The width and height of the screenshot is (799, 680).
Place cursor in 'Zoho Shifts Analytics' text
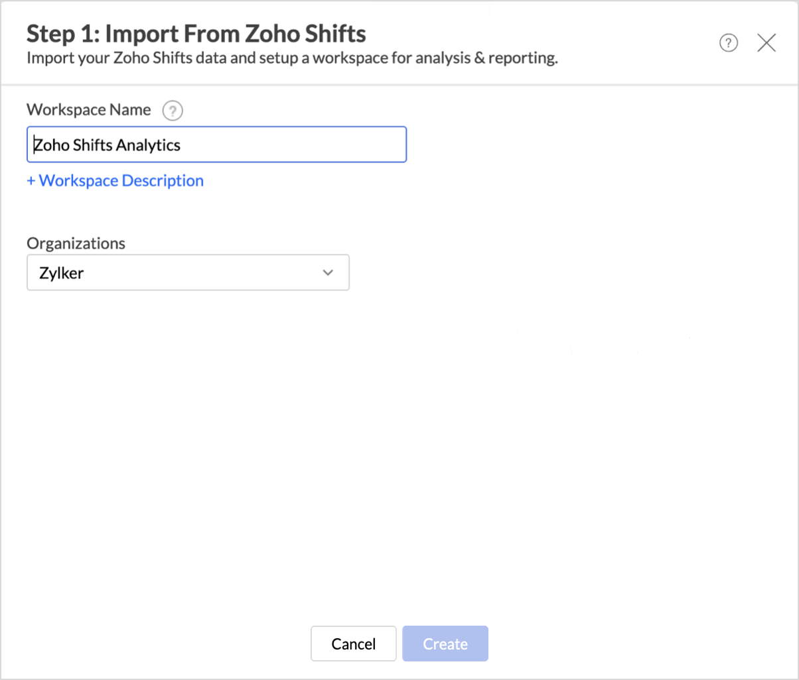point(107,144)
